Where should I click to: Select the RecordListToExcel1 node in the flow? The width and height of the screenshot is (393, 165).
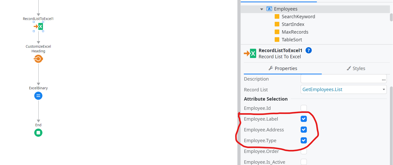pos(38,26)
